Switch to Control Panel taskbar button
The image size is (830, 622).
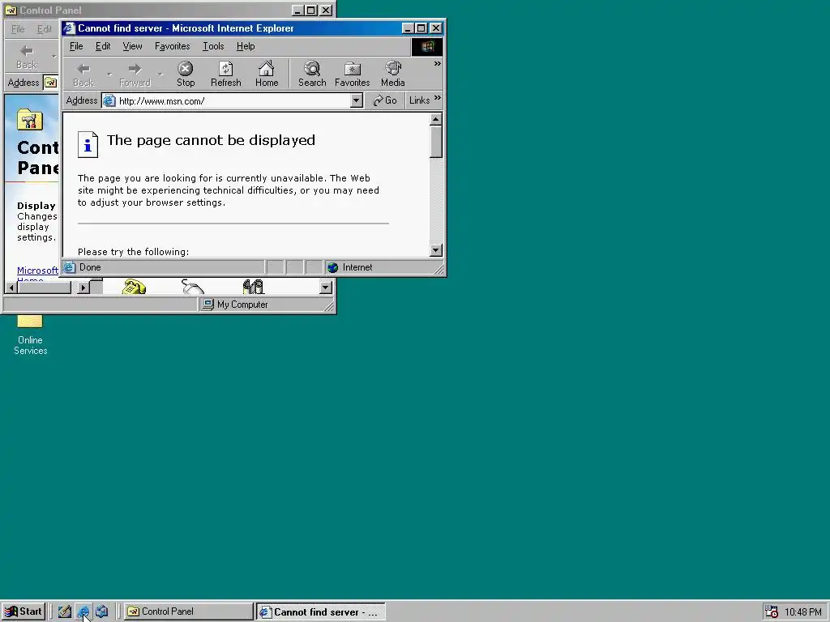click(188, 611)
